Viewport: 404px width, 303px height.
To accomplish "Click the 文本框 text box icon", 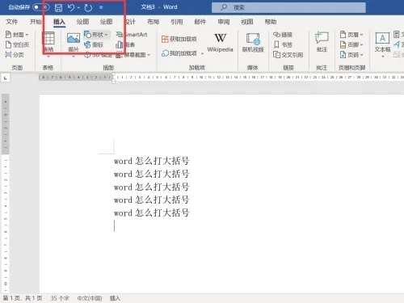I will pyautogui.click(x=382, y=39).
